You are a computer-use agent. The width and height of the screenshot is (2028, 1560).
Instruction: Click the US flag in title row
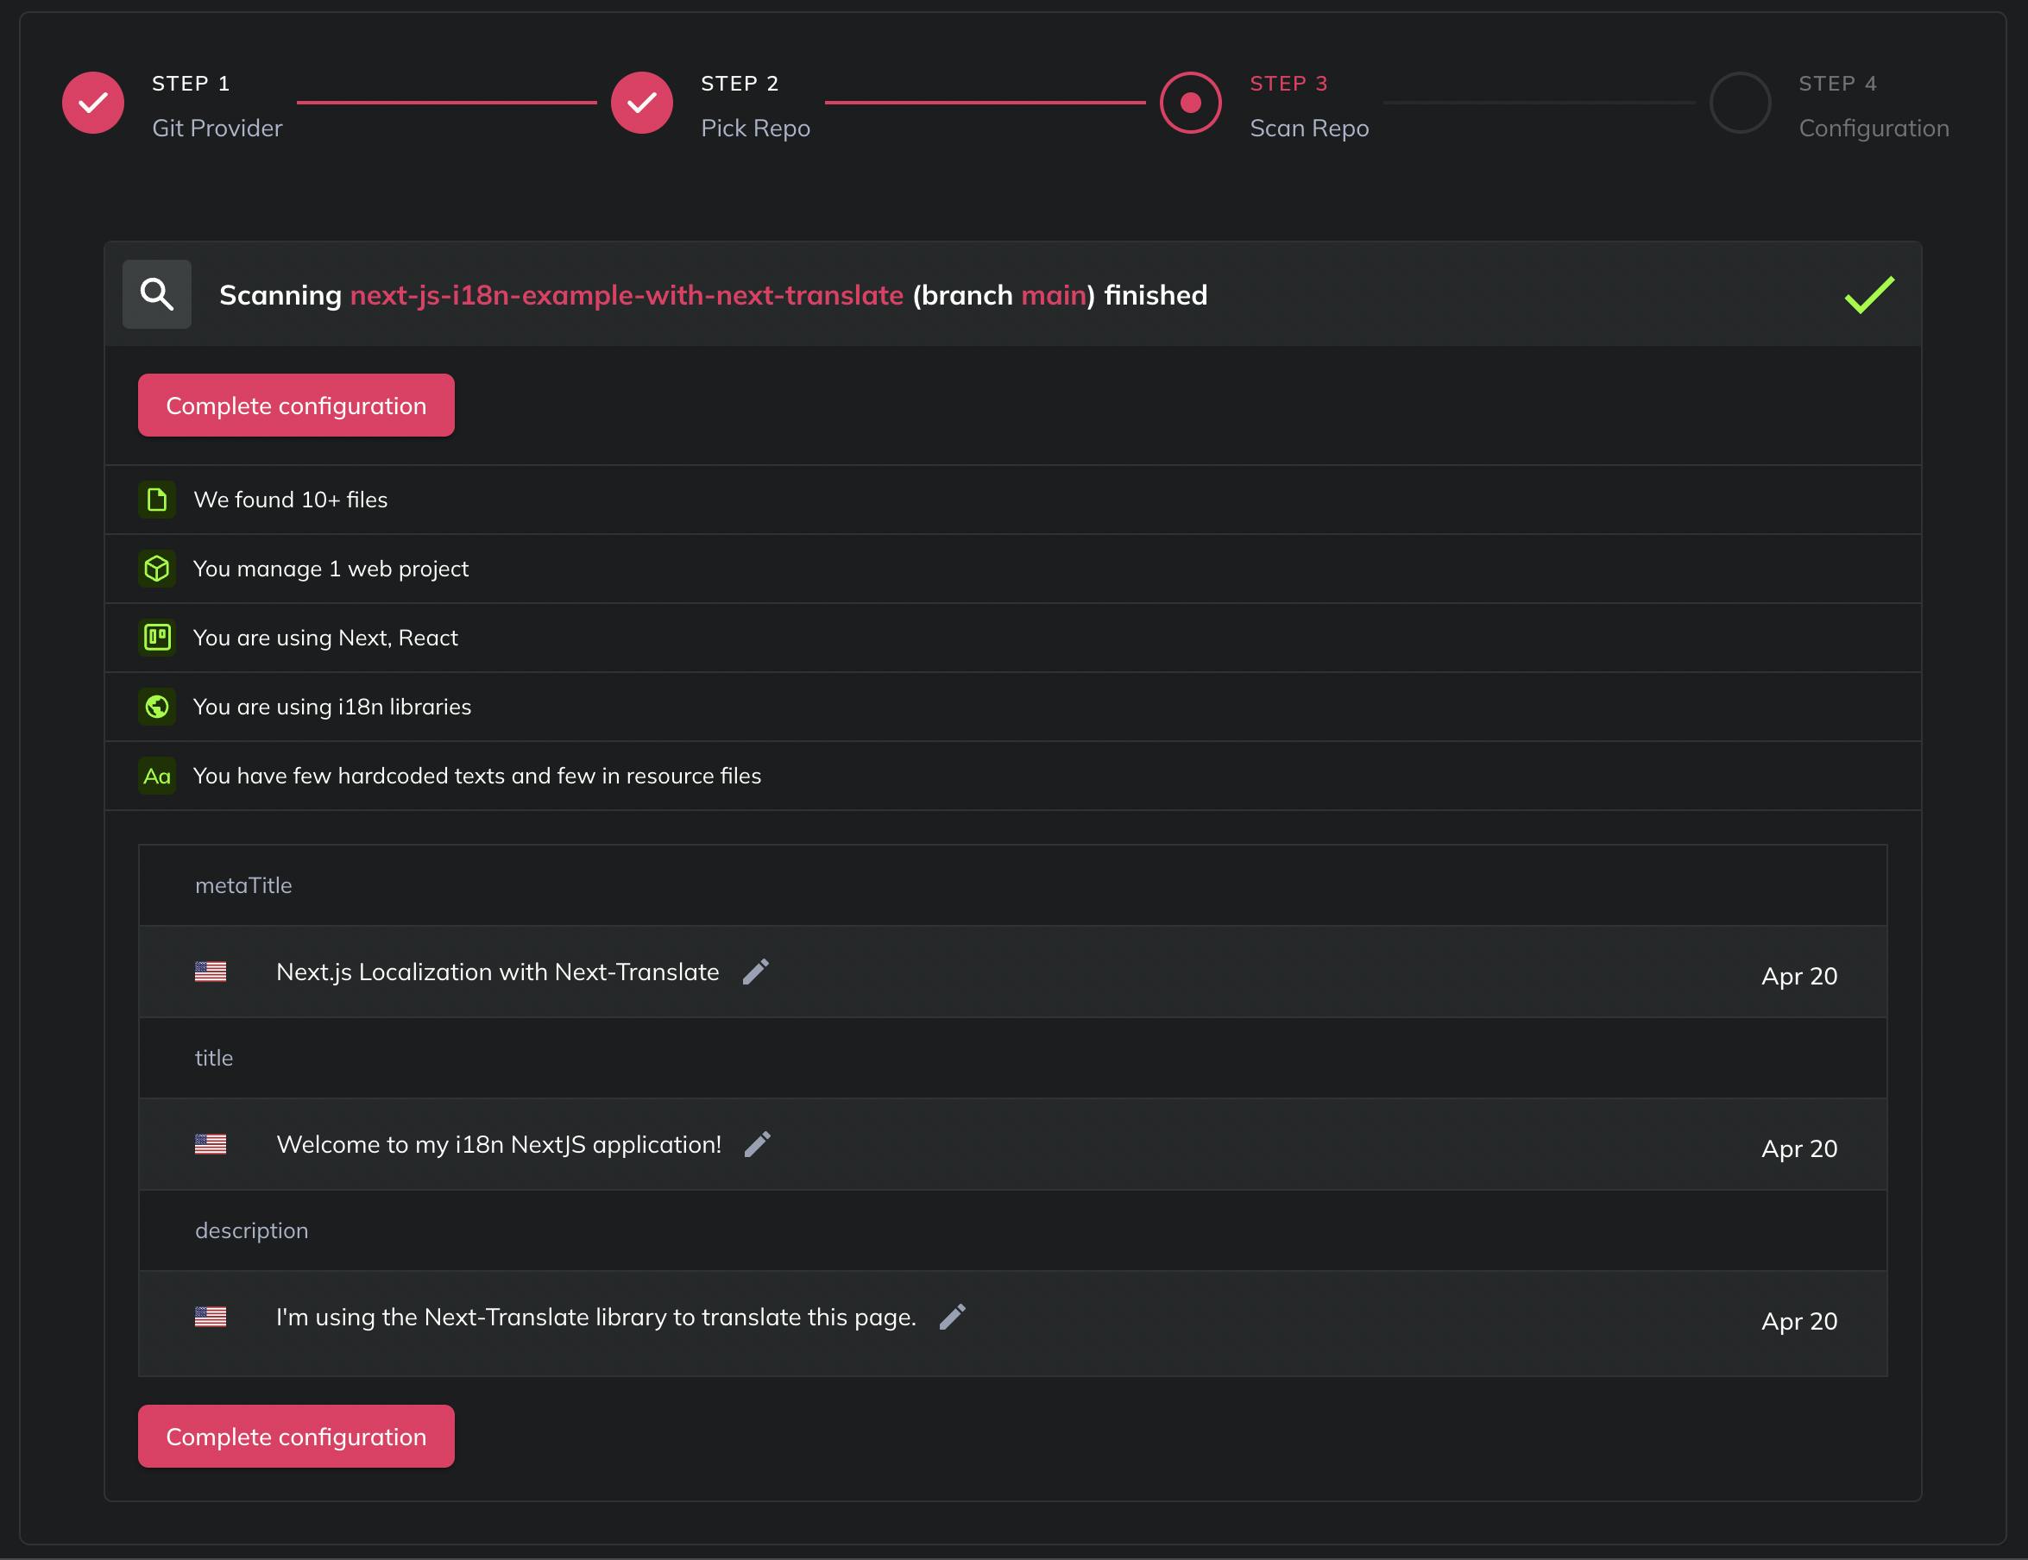211,1144
